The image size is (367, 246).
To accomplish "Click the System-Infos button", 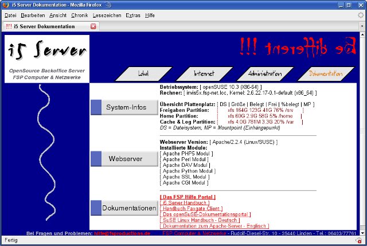I will coord(124,107).
